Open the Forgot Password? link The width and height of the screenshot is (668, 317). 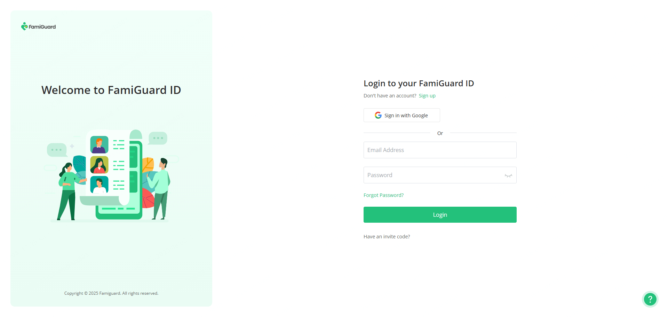pyautogui.click(x=383, y=195)
